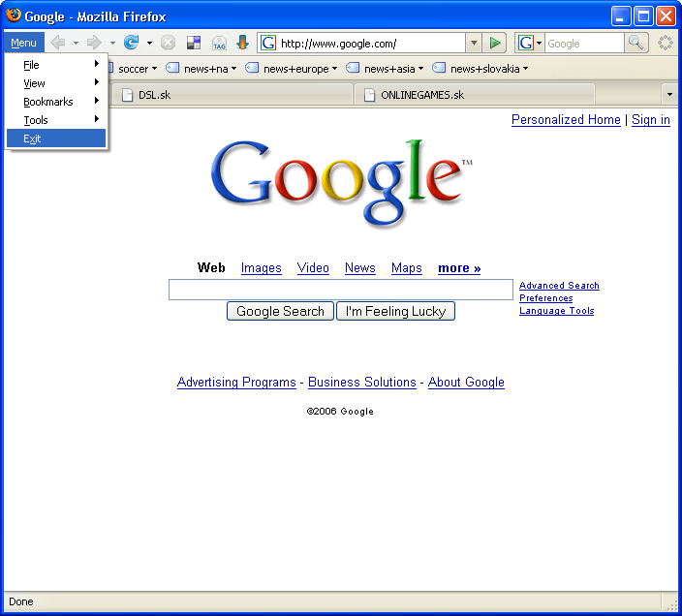Click the news+europe bookmark tag icon

pyautogui.click(x=252, y=68)
